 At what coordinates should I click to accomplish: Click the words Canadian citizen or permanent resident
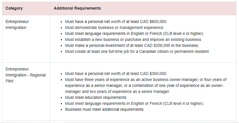tap(177, 51)
